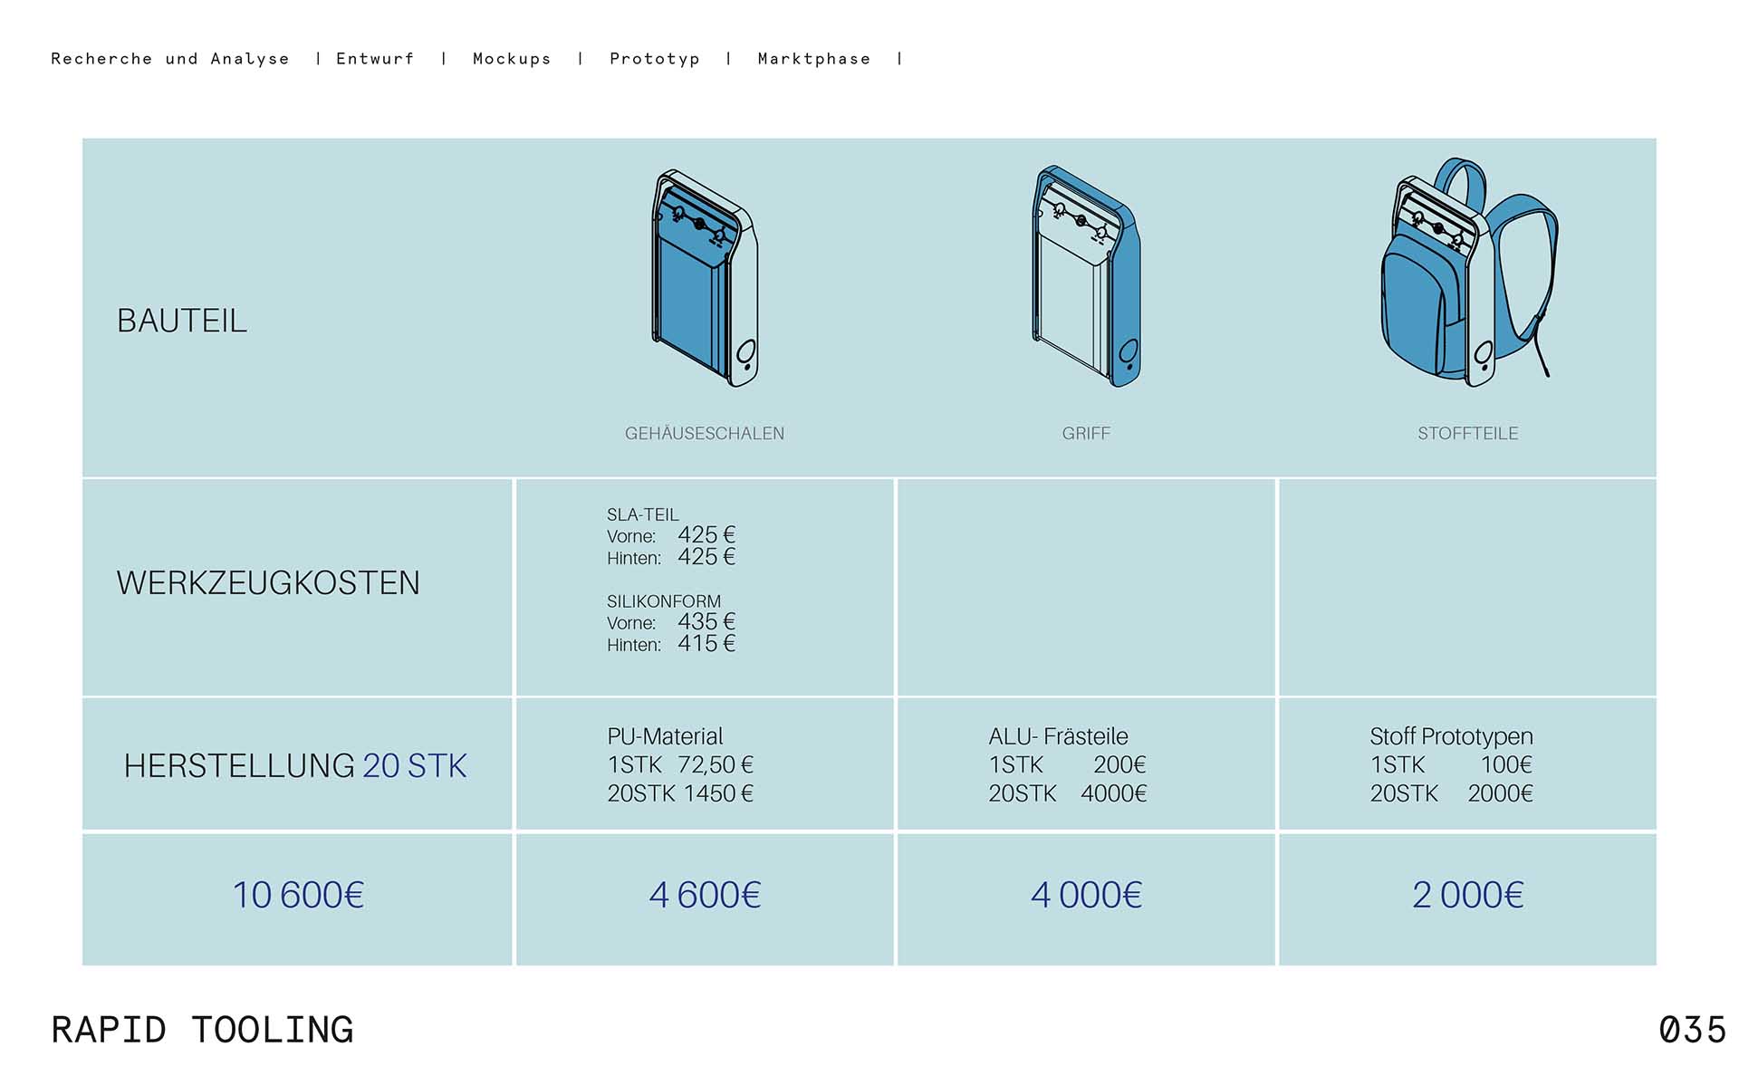Image resolution: width=1739 pixels, height=1066 pixels.
Task: Click the 10 600€ total cost cell
Action: pyautogui.click(x=298, y=896)
